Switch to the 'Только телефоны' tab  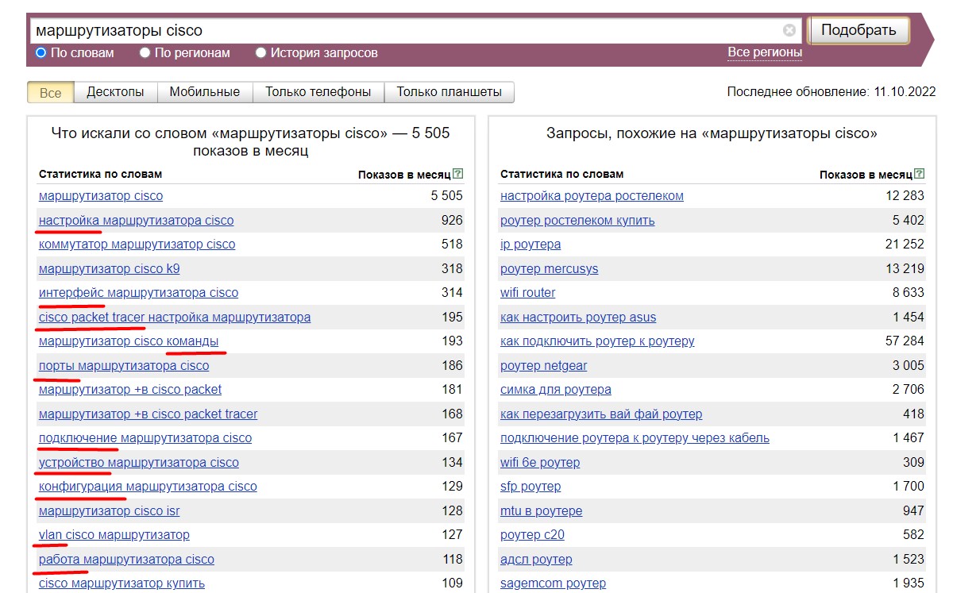[318, 92]
